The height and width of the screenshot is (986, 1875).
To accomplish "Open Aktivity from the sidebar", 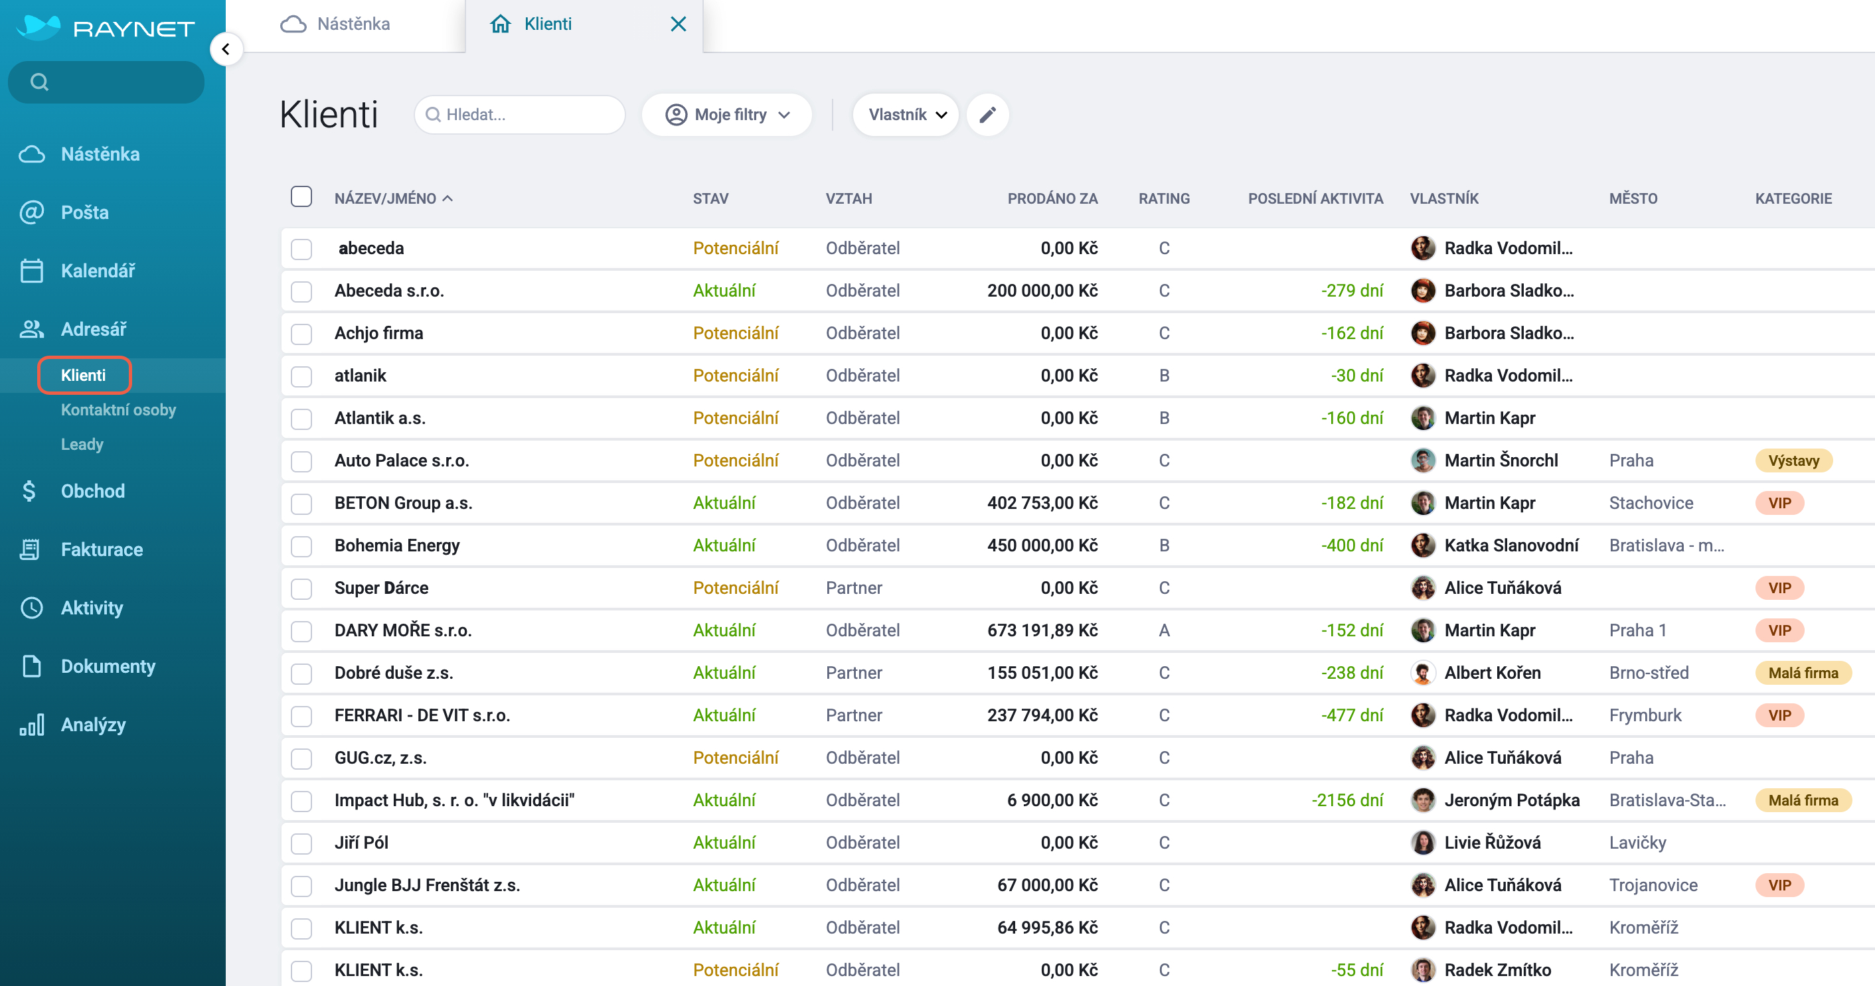I will click(92, 607).
